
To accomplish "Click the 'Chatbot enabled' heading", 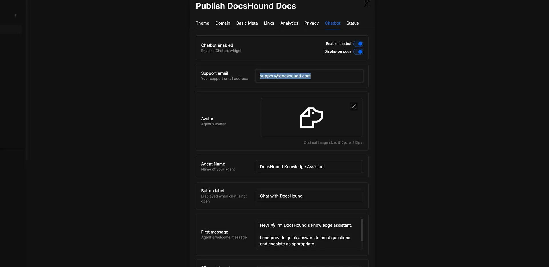I will [217, 45].
